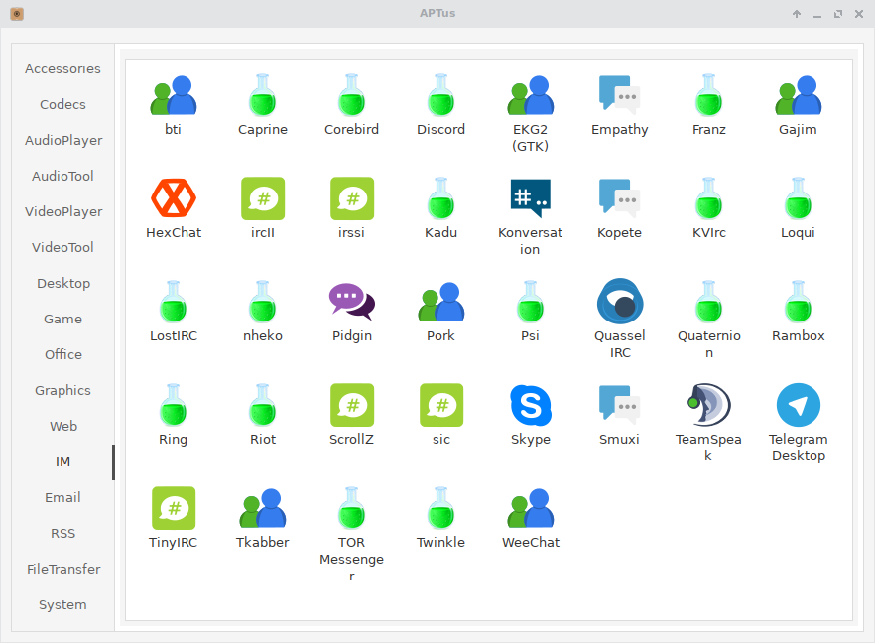Switch to the Accessories category
This screenshot has width=875, height=643.
tap(62, 68)
